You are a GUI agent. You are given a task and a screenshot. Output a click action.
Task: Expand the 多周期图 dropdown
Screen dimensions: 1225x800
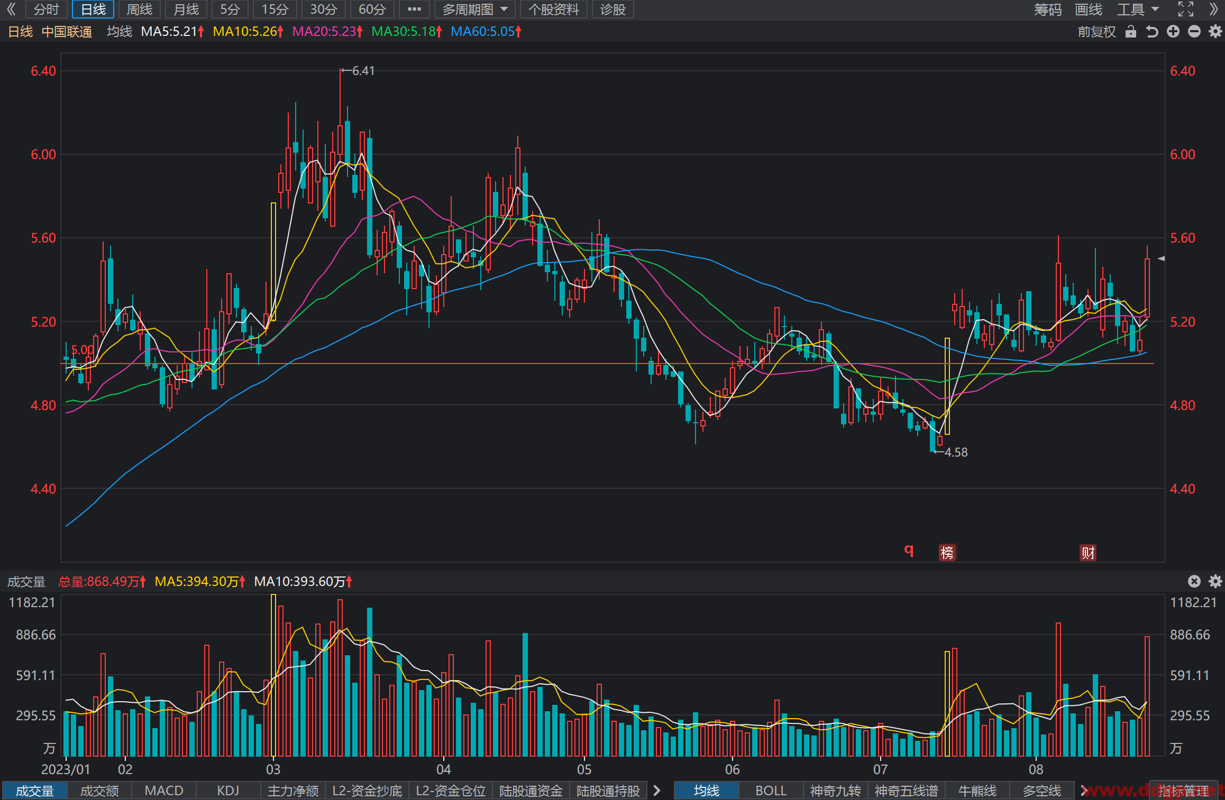tap(474, 9)
